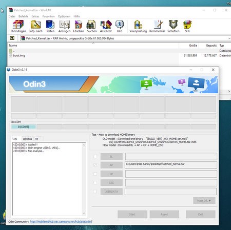This screenshot has height=230, width=231.
Task: Open the Odin Community samsung link
Action: click(x=61, y=221)
